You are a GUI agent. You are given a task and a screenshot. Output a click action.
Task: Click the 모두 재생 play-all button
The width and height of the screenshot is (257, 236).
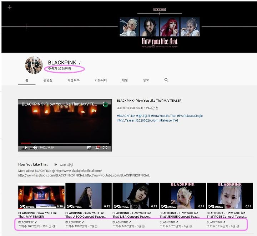click(x=64, y=165)
